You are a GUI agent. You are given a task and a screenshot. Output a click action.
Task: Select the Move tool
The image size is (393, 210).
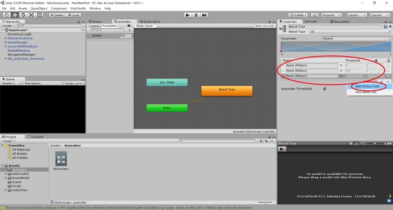click(x=15, y=15)
